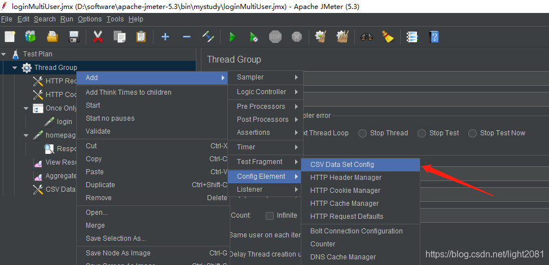The height and width of the screenshot is (265, 549).
Task: Check the Infinite loop count checkbox
Action: point(270,215)
